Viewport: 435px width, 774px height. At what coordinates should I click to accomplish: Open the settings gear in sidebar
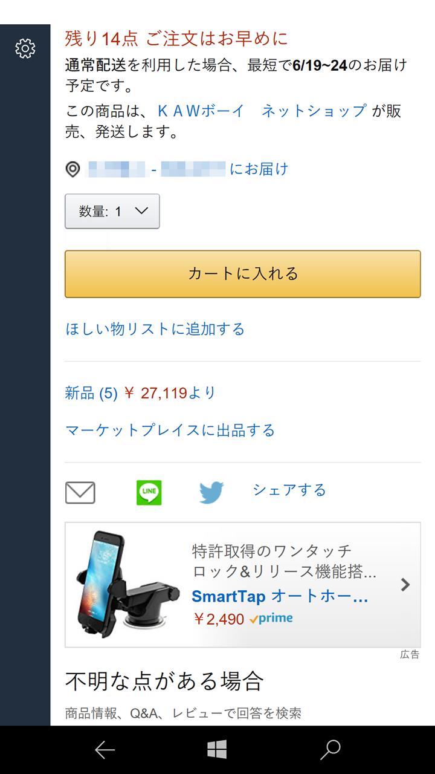(25, 48)
